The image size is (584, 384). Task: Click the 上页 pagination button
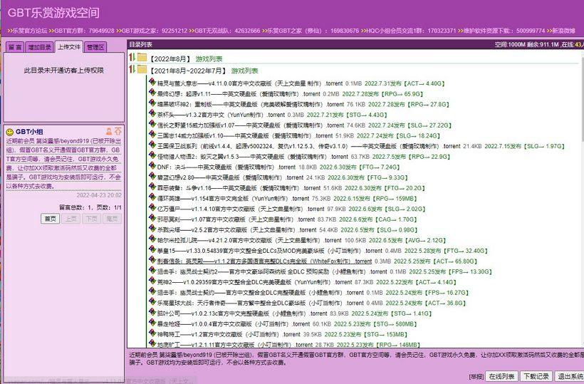click(71, 219)
